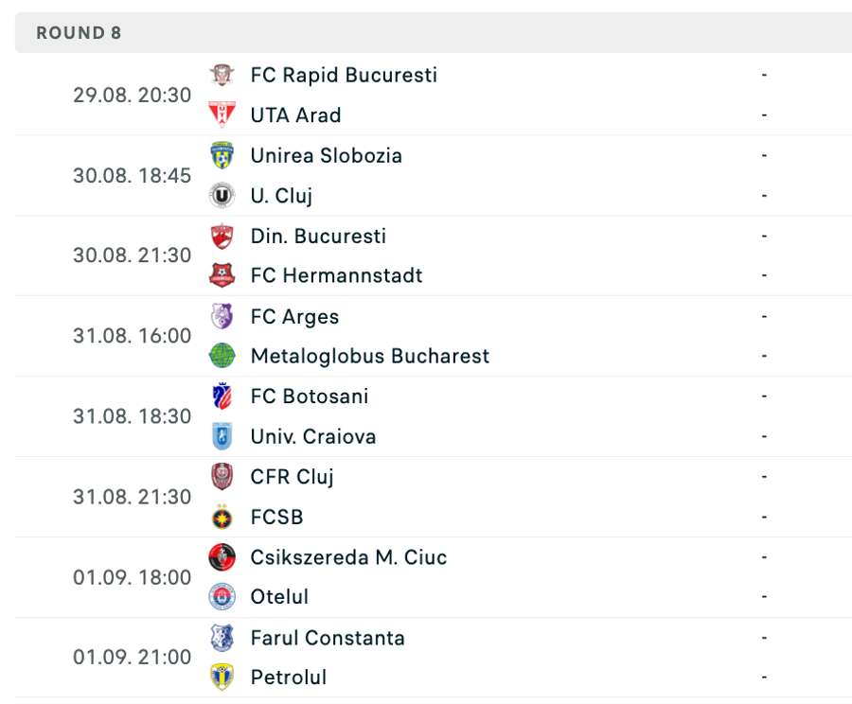Click the Unirea Slobozia crest icon
Viewport: 852px width, 704px height.
pos(222,155)
